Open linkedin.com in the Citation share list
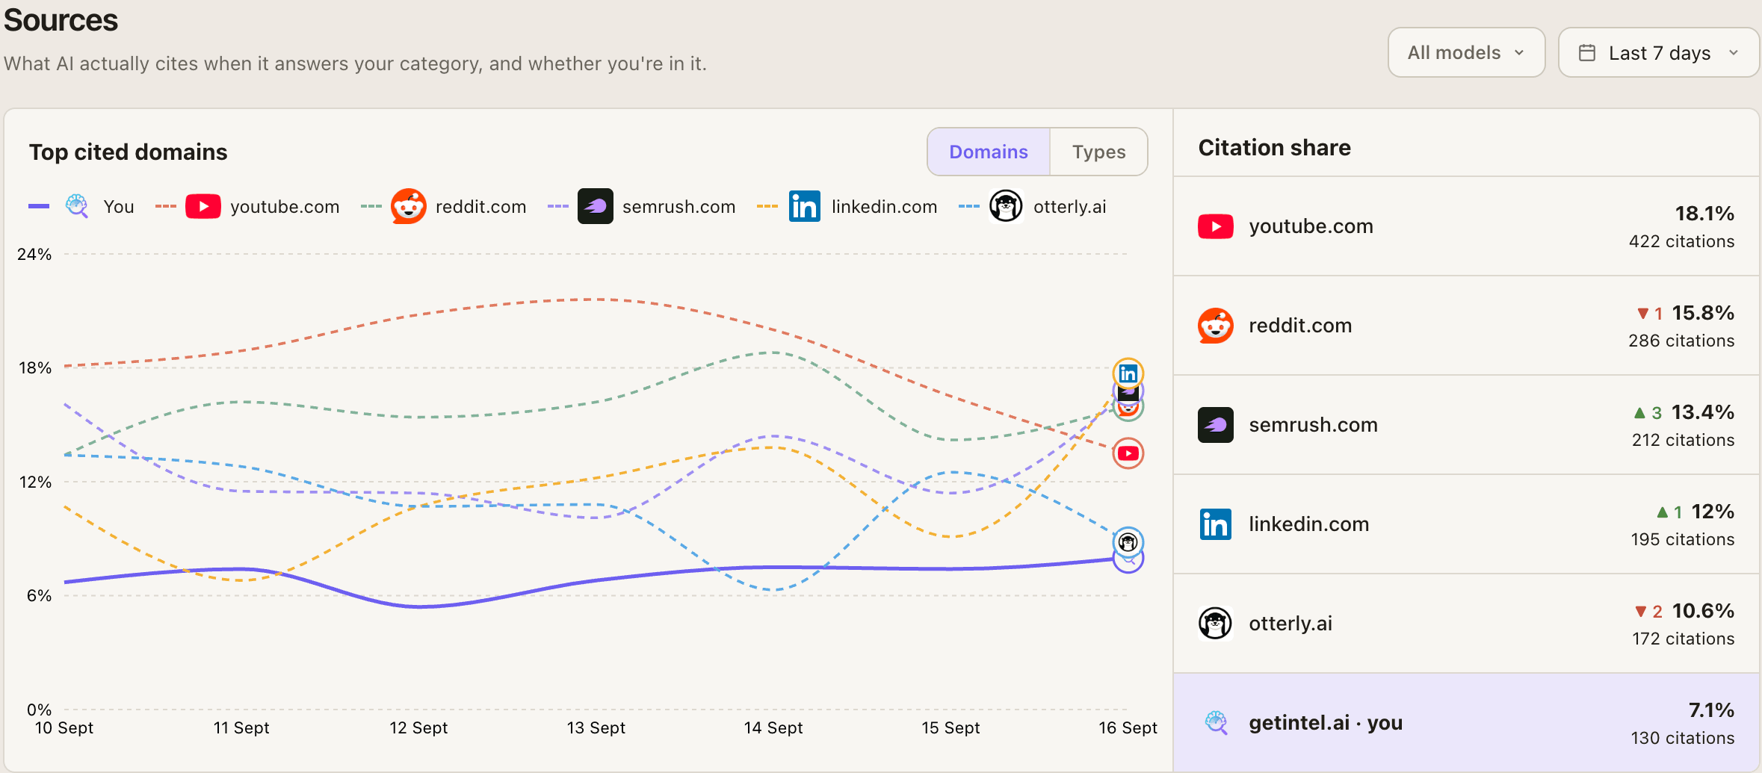1762x773 pixels. [1466, 524]
